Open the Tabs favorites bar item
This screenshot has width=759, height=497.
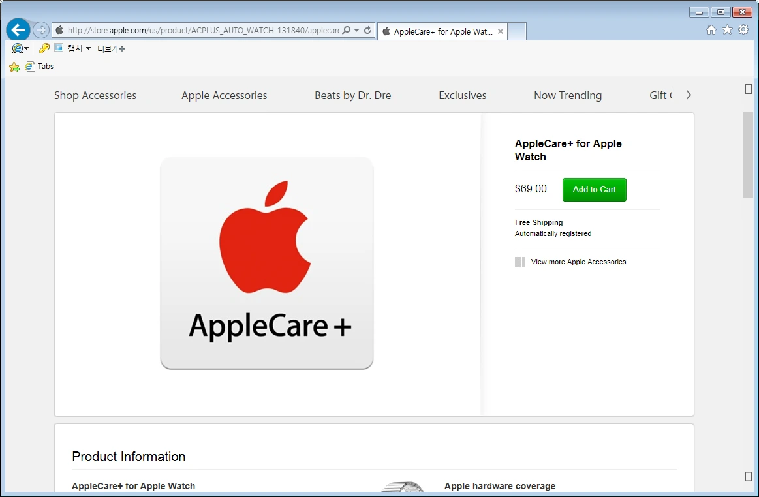pyautogui.click(x=40, y=67)
